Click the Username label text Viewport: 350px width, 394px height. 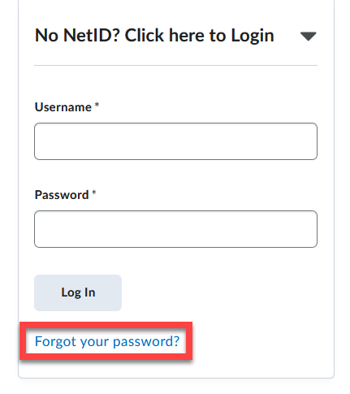pos(63,107)
